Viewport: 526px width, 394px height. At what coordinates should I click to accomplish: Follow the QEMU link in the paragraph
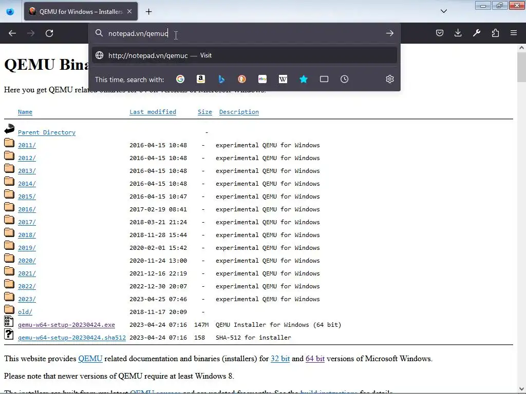coord(90,359)
